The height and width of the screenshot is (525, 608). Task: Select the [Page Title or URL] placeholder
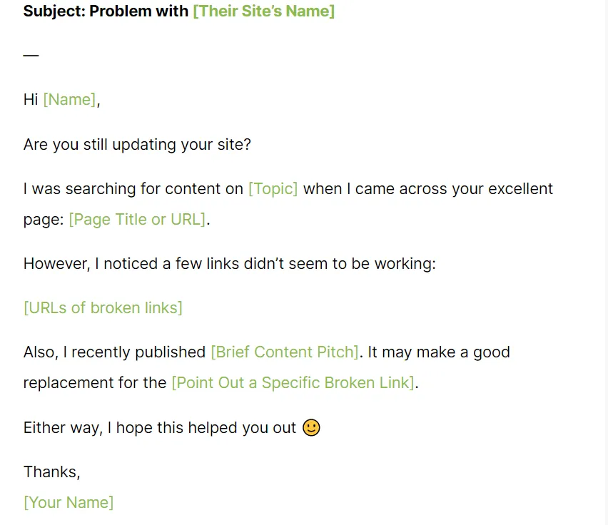click(137, 220)
